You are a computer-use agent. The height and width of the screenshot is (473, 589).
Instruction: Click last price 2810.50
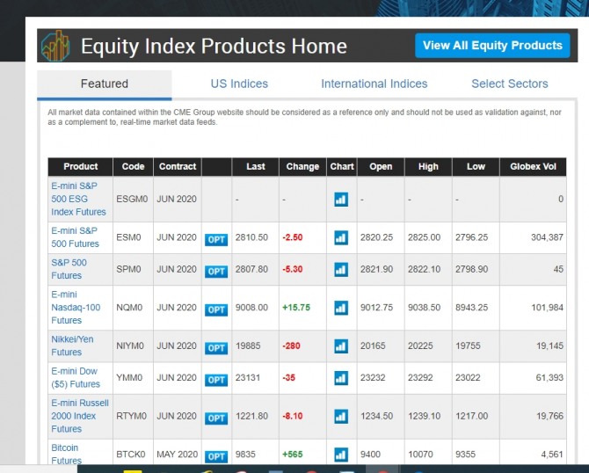(x=251, y=237)
